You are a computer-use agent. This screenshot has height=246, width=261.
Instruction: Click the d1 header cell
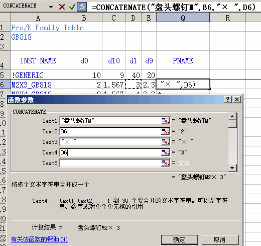click(133, 60)
